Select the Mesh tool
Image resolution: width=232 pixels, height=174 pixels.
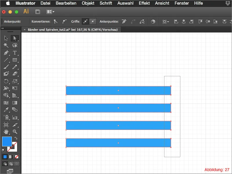click(x=6, y=103)
